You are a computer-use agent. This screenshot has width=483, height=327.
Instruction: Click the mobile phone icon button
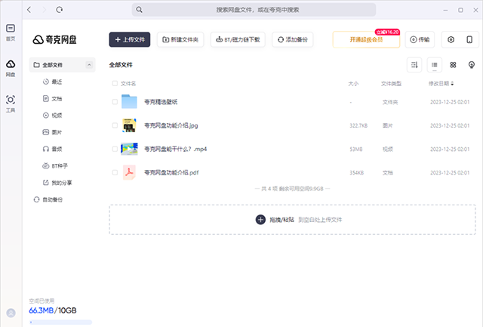[469, 39]
